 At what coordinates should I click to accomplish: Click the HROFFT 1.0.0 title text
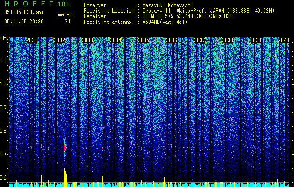pos(36,4)
